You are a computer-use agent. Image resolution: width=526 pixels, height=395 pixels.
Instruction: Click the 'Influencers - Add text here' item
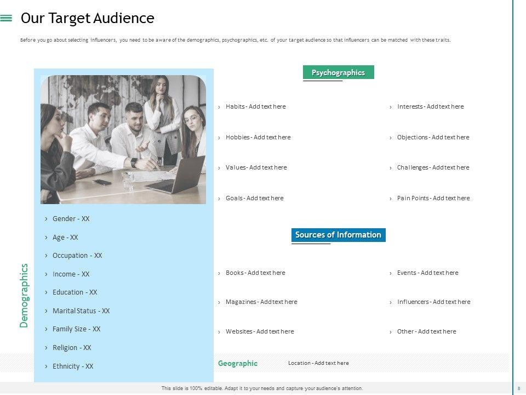coord(433,302)
